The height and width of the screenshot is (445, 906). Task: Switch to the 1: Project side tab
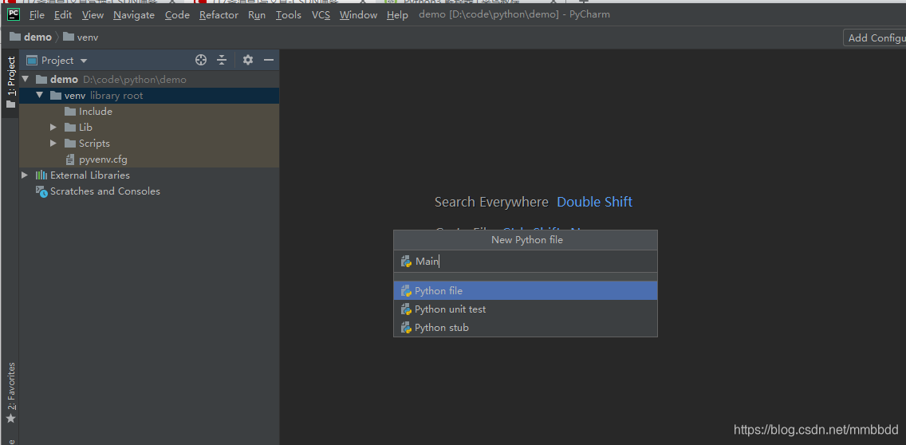click(10, 82)
